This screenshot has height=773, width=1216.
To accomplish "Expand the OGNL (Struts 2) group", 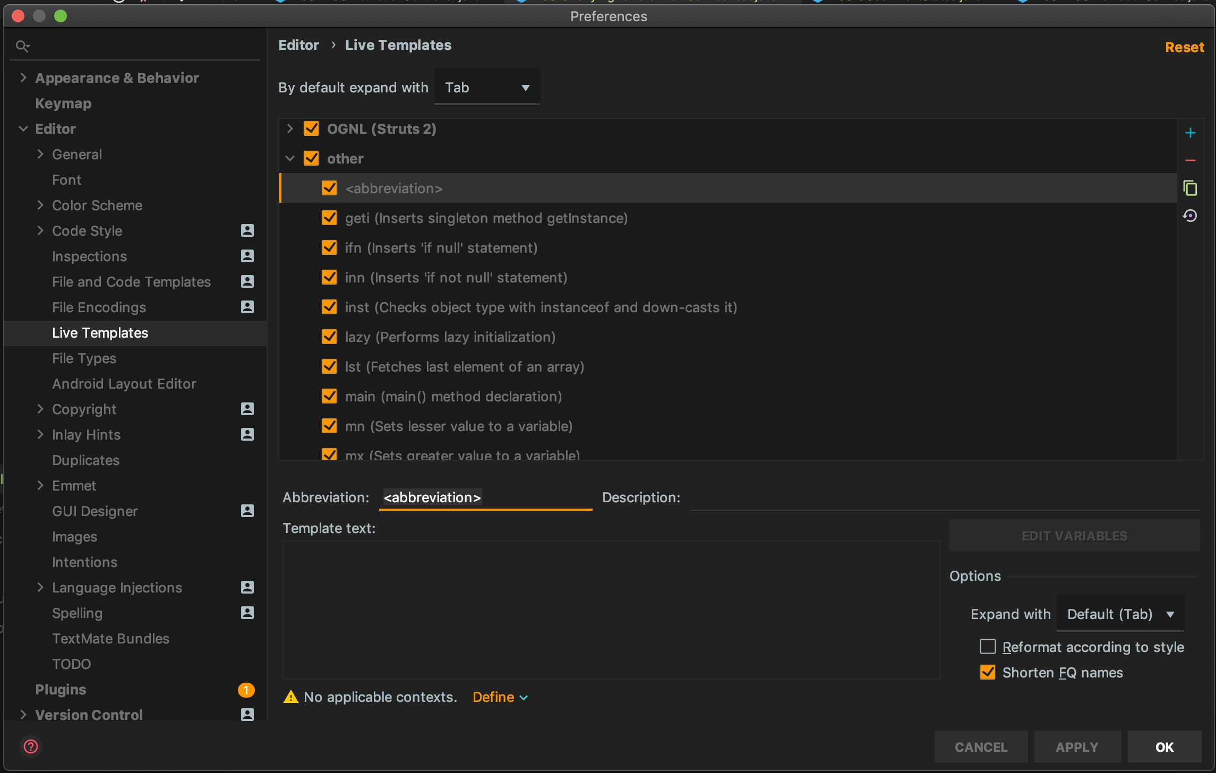I will click(290, 128).
